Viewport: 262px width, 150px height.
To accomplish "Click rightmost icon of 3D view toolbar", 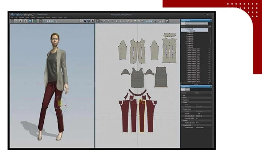I will coord(92,21).
